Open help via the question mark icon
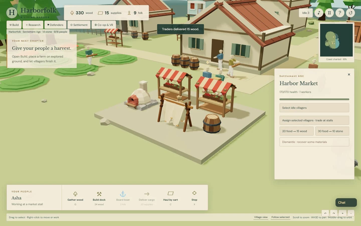The image size is (361, 226). point(340,13)
